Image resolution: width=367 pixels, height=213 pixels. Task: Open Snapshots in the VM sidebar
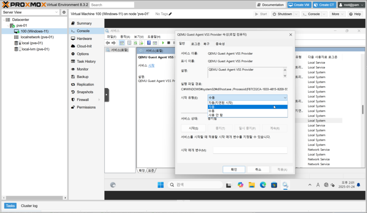tap(85, 92)
